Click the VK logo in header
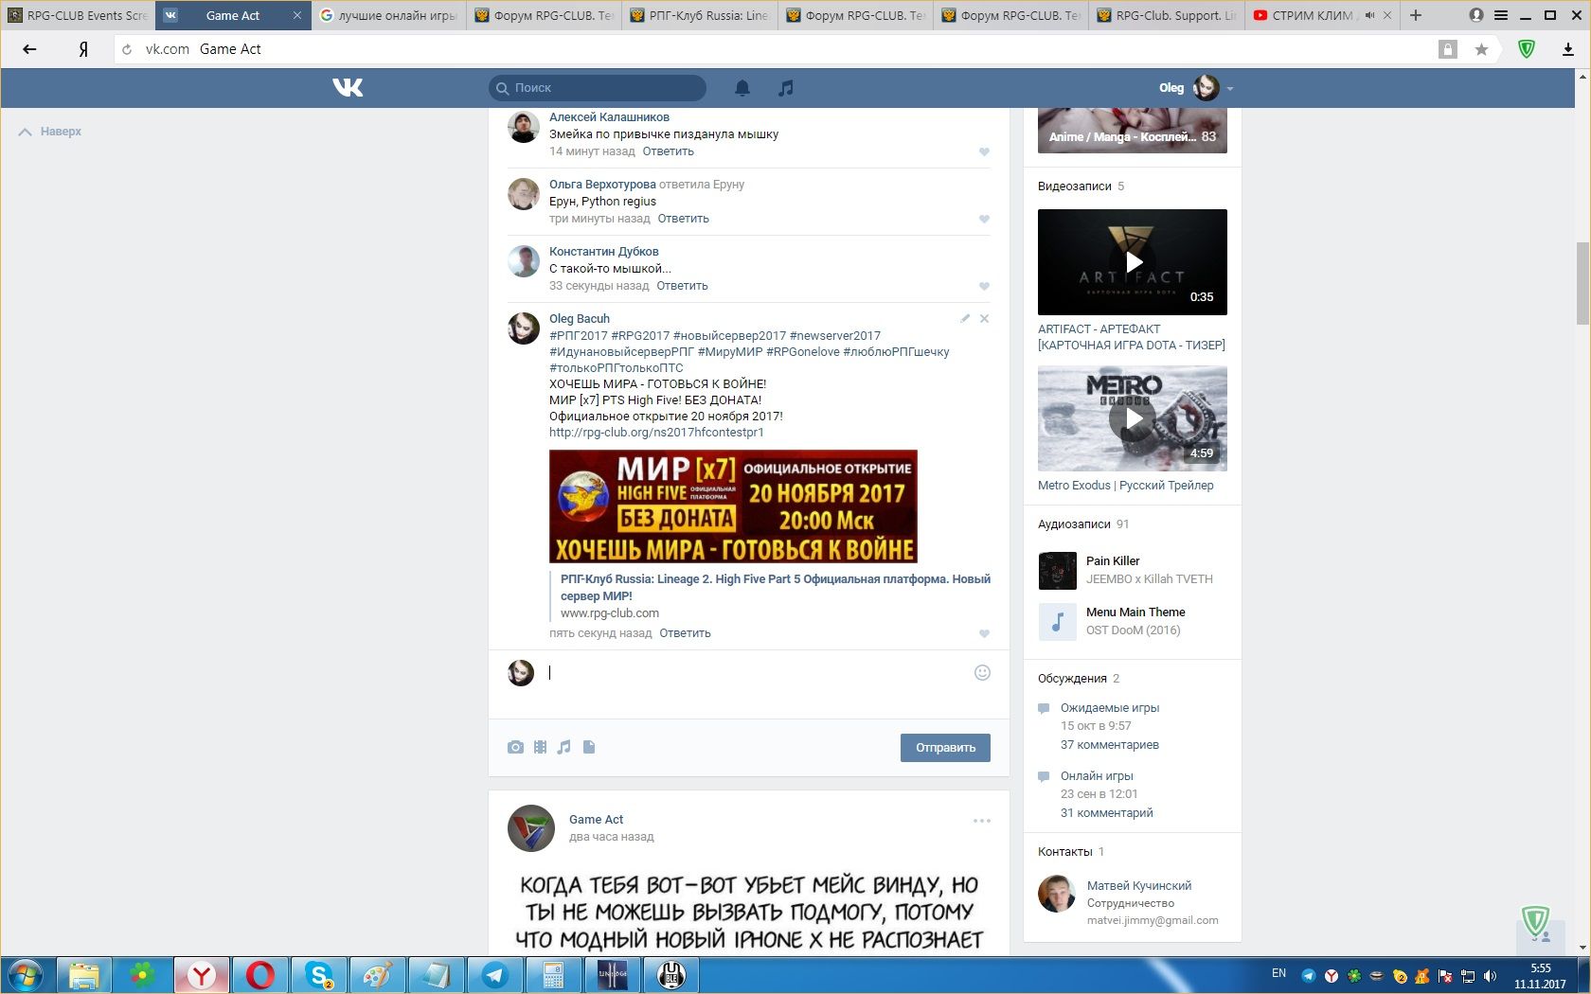1591x994 pixels. (348, 88)
